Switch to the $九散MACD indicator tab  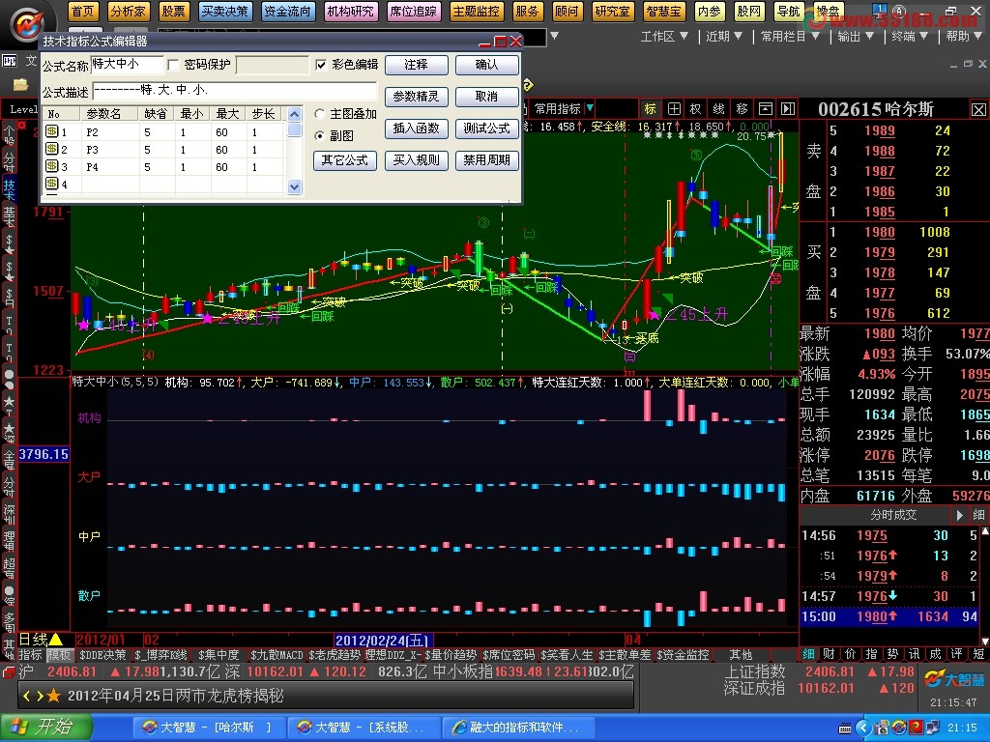point(276,655)
